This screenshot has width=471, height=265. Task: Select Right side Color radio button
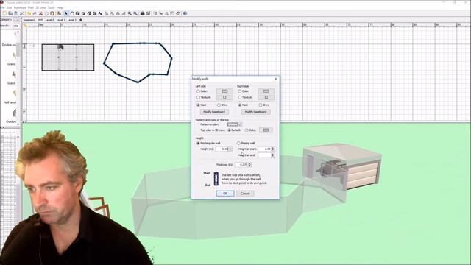tap(240, 91)
